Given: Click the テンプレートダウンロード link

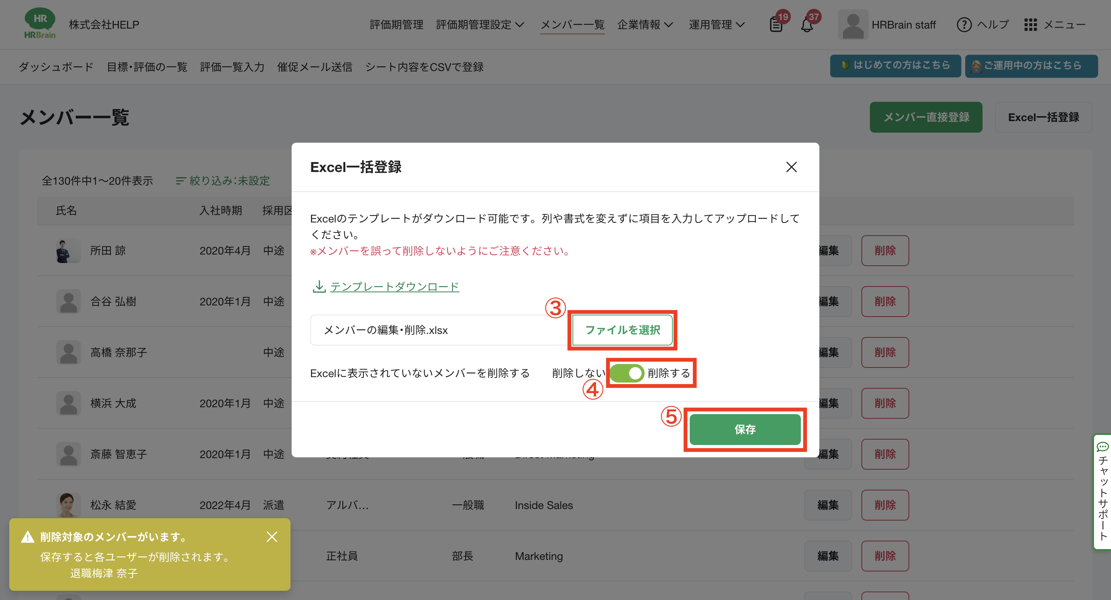Looking at the screenshot, I should point(394,287).
